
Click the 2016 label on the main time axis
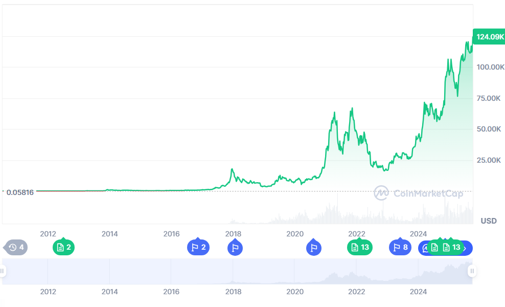point(172,234)
